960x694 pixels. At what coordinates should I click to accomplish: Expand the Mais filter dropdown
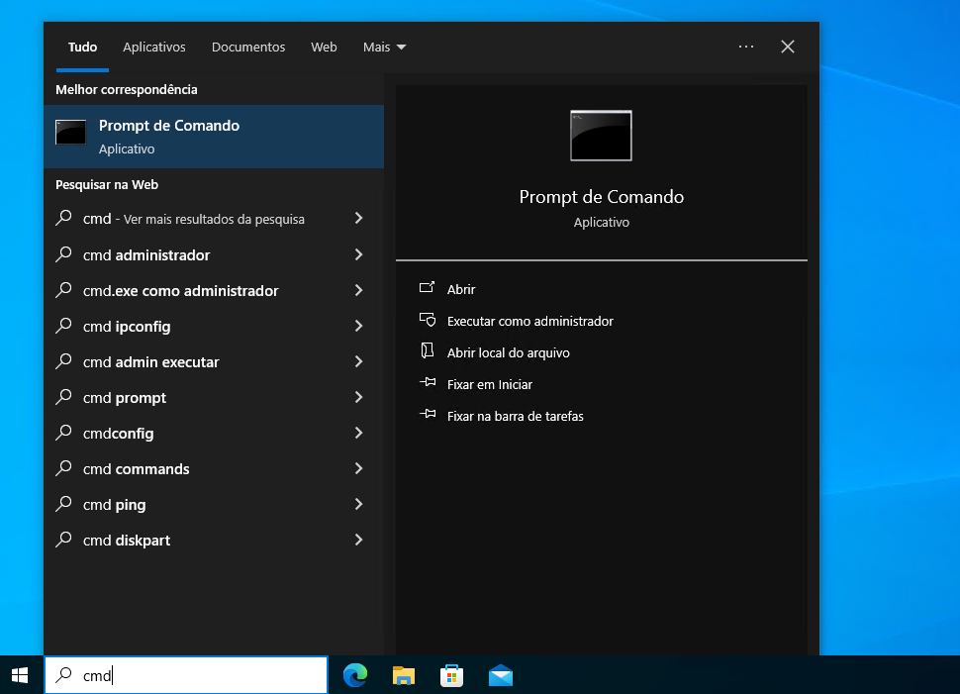pos(384,47)
